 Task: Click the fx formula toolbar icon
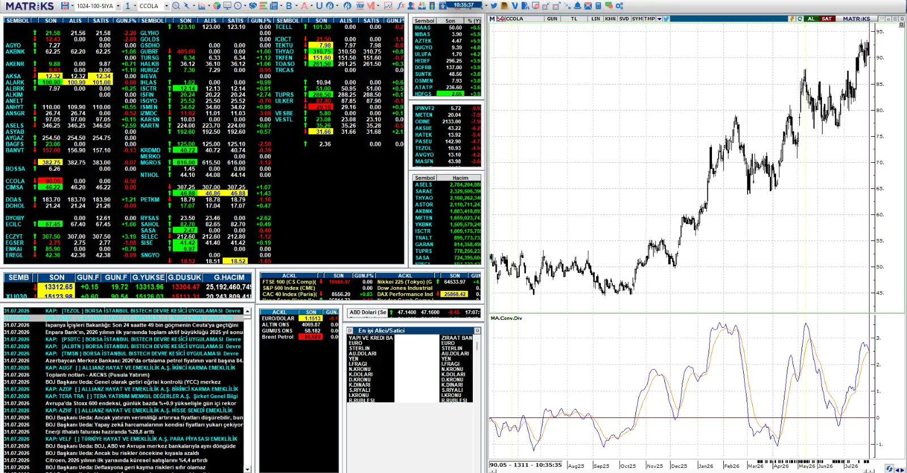(x=401, y=6)
